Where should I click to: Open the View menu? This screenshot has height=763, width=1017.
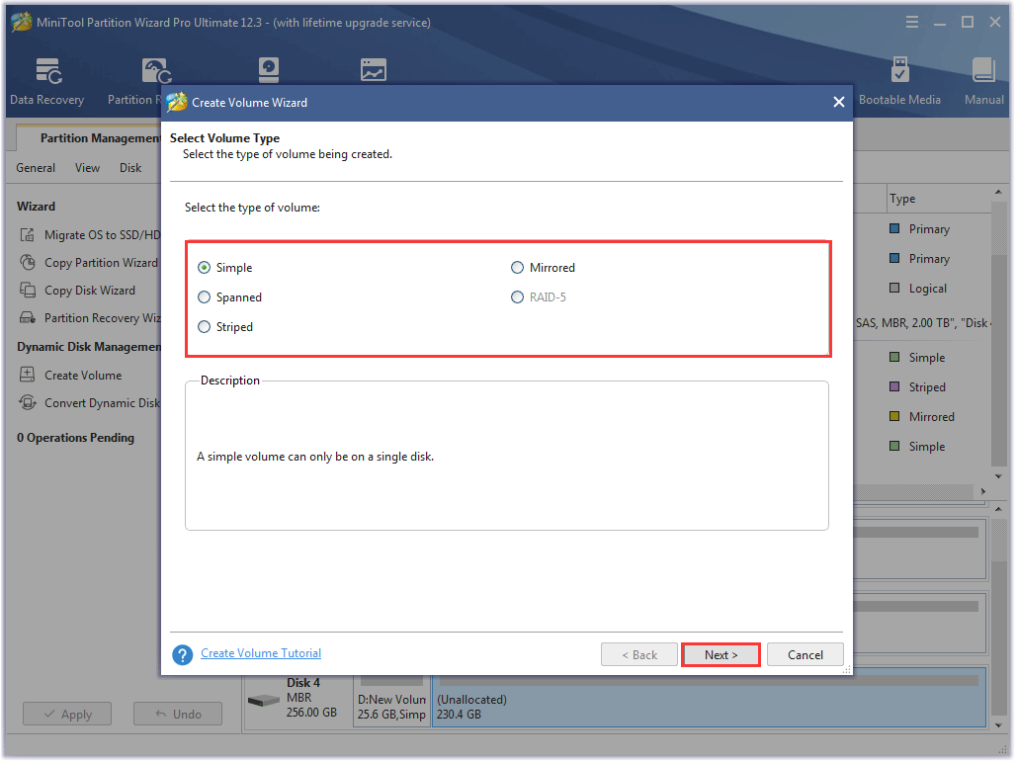click(x=87, y=168)
